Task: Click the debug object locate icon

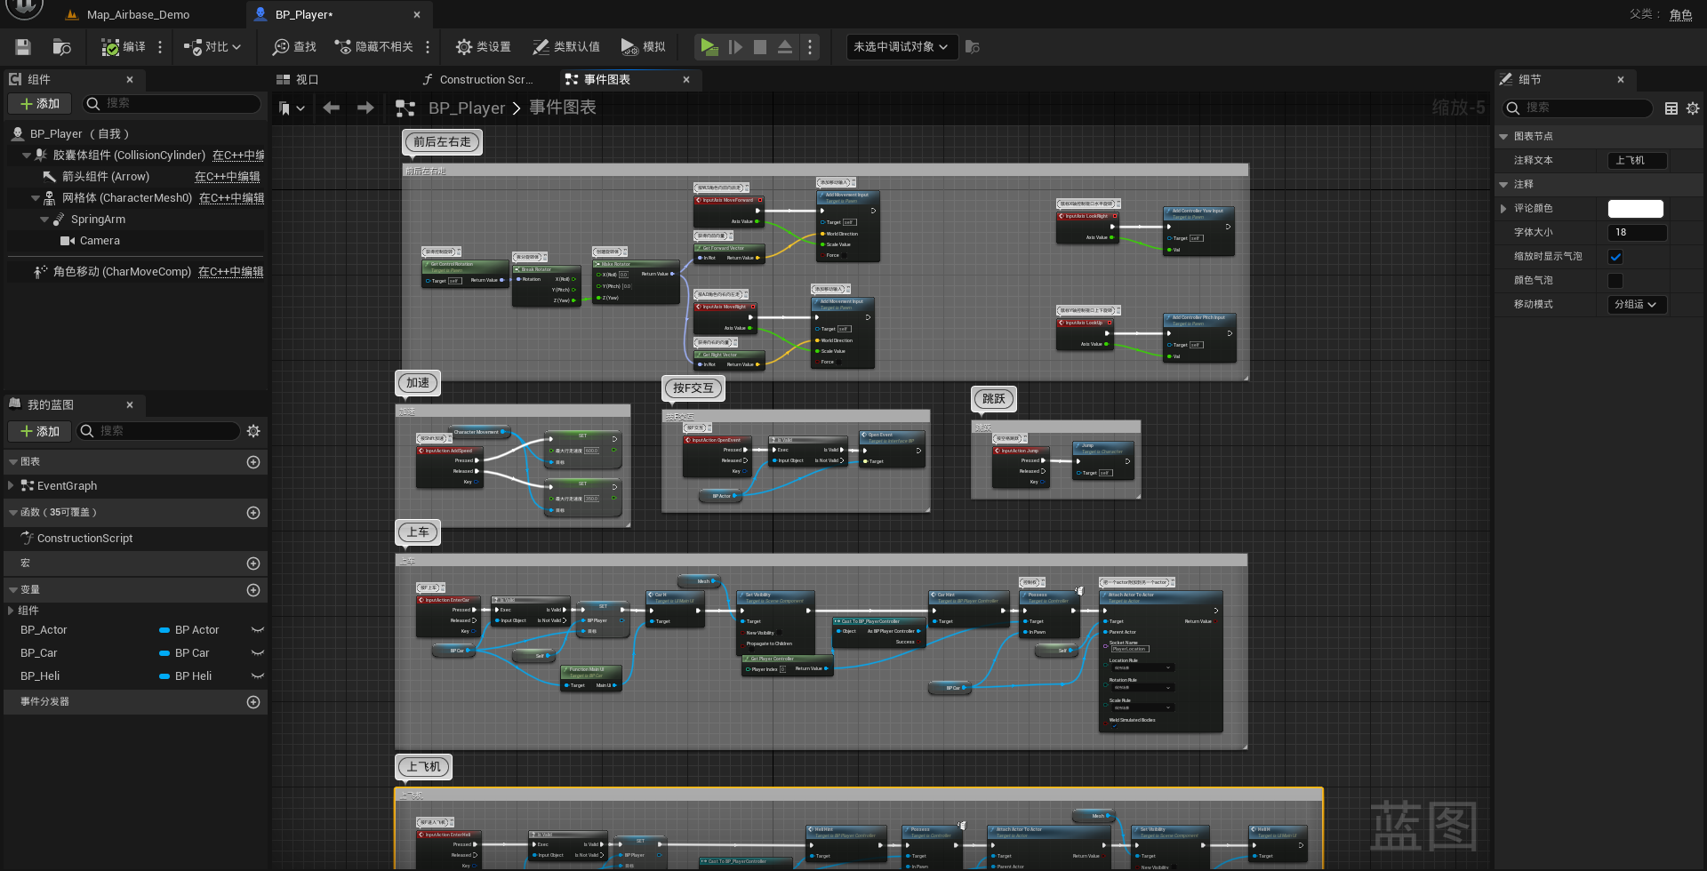Action: [x=973, y=47]
